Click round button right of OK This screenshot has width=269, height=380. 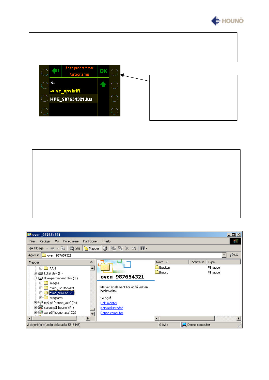point(114,72)
